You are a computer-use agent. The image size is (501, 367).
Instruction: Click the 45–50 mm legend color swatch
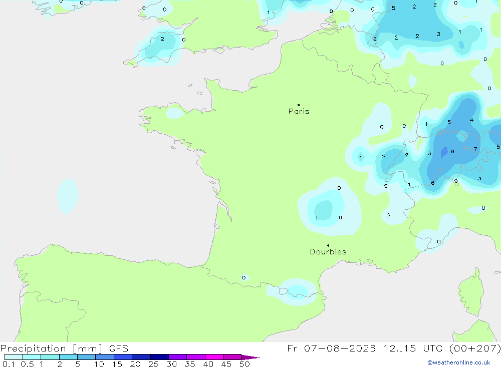(x=232, y=357)
